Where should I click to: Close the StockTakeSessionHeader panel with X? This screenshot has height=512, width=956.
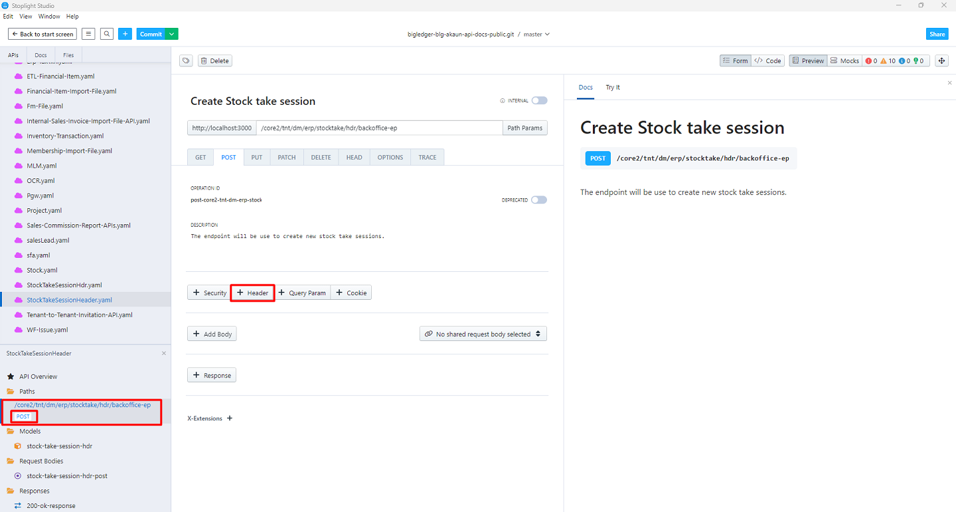164,353
